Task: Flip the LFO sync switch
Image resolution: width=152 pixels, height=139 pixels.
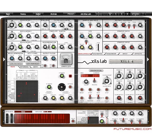Action: tap(86, 42)
